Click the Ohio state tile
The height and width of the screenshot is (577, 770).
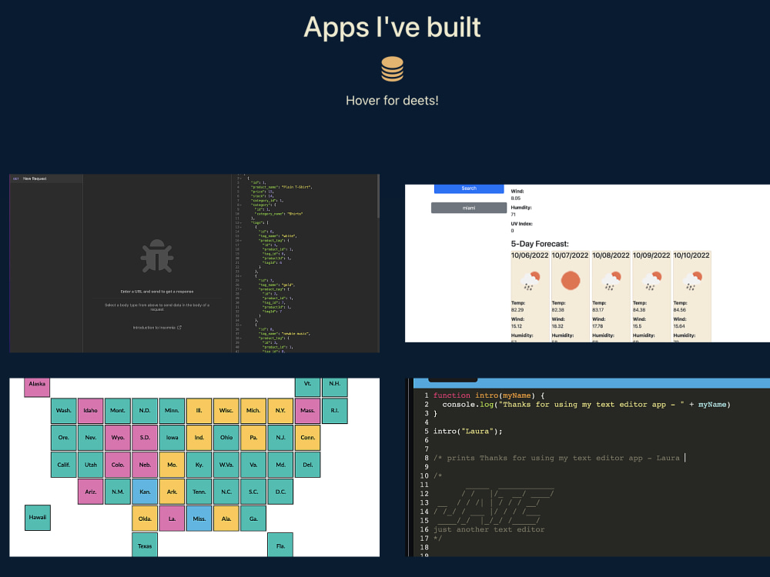226,438
